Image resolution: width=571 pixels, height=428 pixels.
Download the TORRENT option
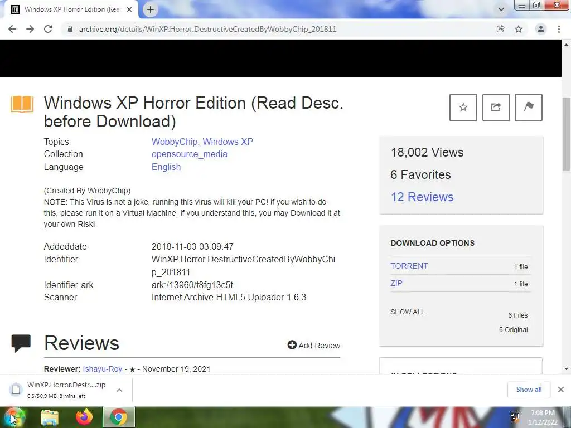(409, 266)
